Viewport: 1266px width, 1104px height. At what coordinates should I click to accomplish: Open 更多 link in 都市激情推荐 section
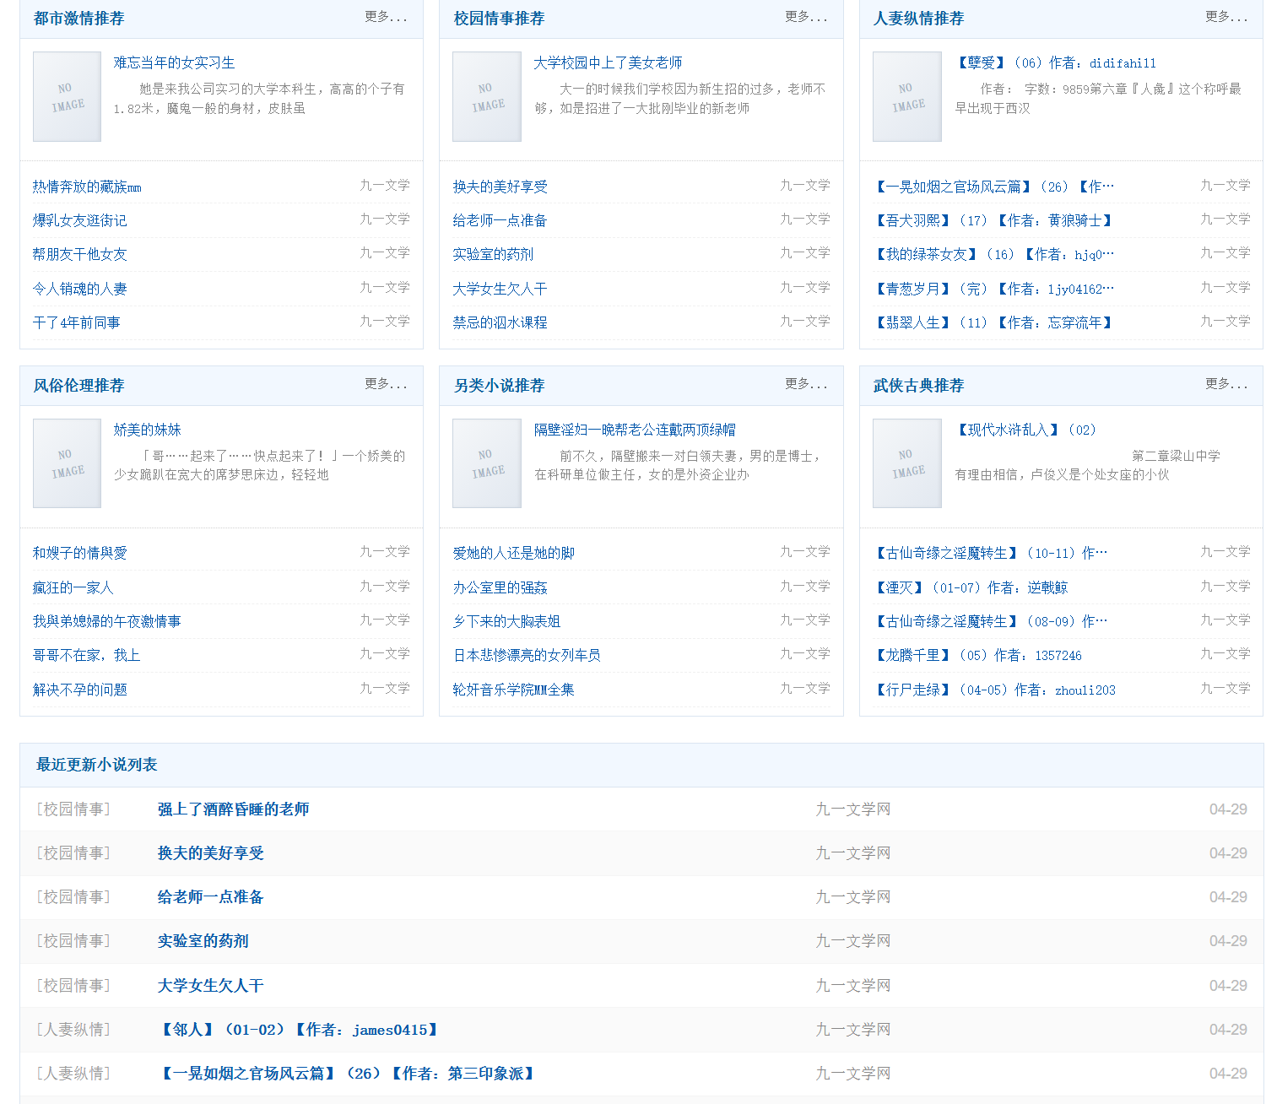(386, 17)
